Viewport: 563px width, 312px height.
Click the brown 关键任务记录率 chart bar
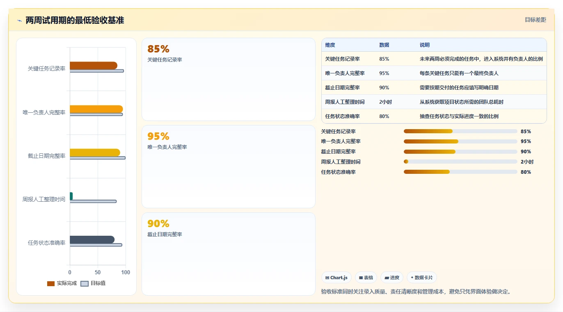point(94,66)
